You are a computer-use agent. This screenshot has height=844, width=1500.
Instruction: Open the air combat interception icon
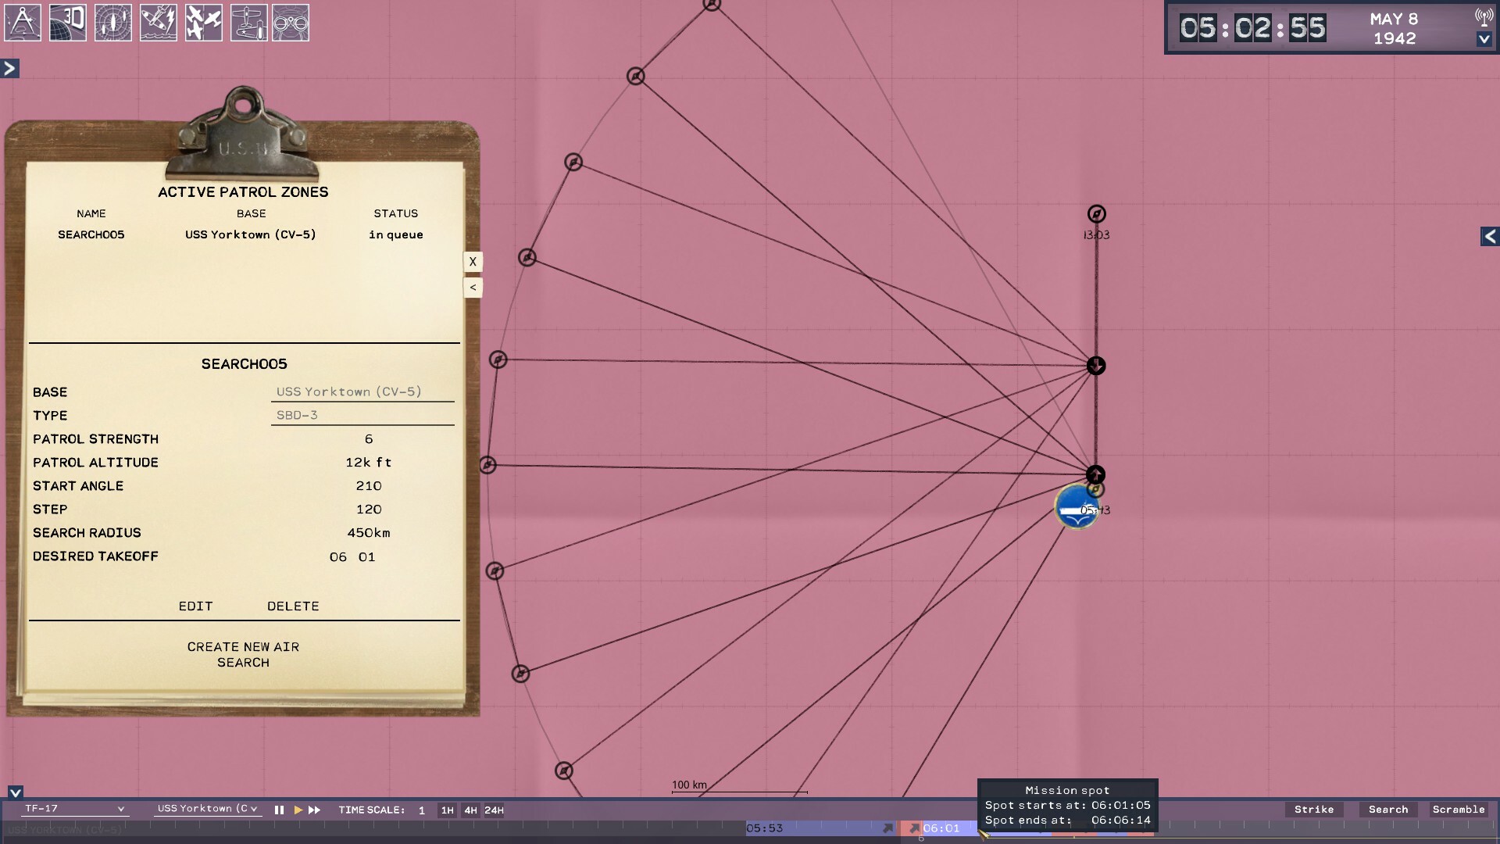click(204, 23)
